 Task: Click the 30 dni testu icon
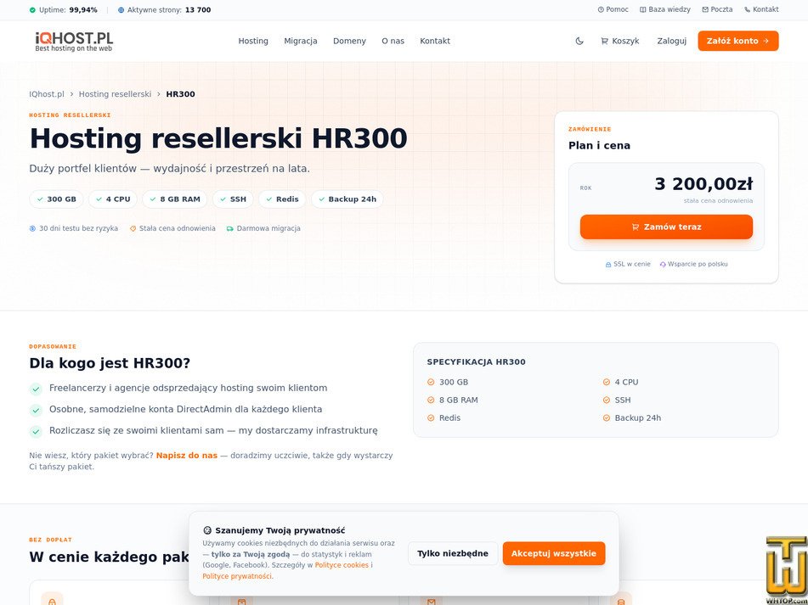coord(32,228)
